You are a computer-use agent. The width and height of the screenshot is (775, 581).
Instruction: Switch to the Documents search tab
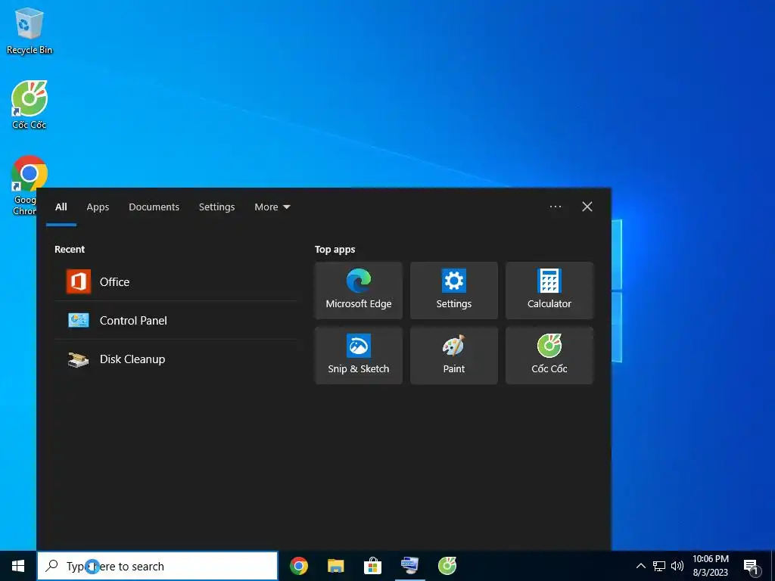coord(154,207)
